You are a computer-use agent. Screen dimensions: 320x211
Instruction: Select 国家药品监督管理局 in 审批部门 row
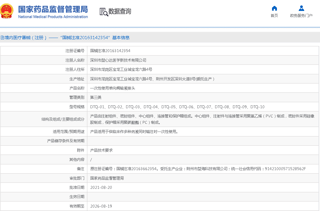click(107, 178)
